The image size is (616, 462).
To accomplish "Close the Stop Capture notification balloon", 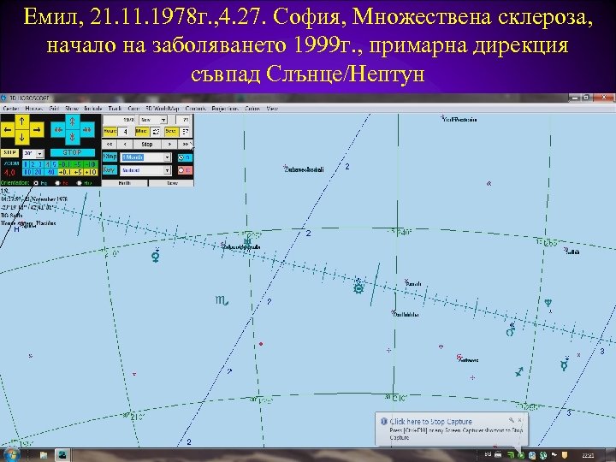I will click(x=520, y=420).
